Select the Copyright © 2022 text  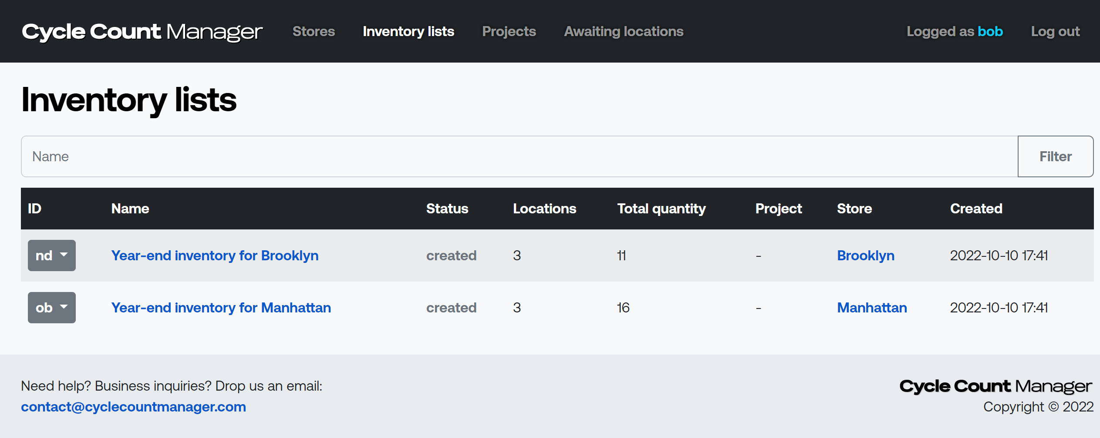[x=1038, y=407]
